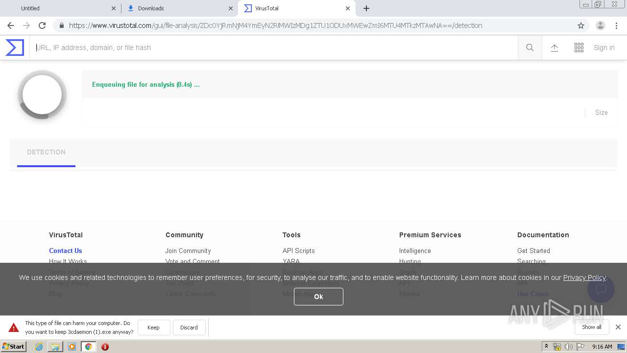Click the Use Cases link
Screen dimensions: 627x353
click(533, 294)
